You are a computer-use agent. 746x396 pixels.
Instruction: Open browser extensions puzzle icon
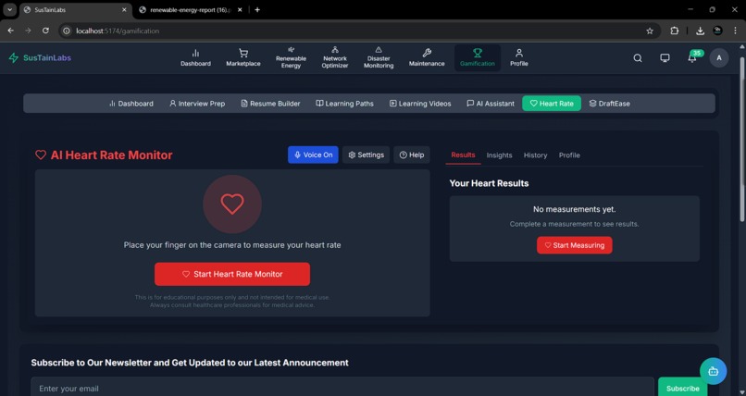(674, 31)
